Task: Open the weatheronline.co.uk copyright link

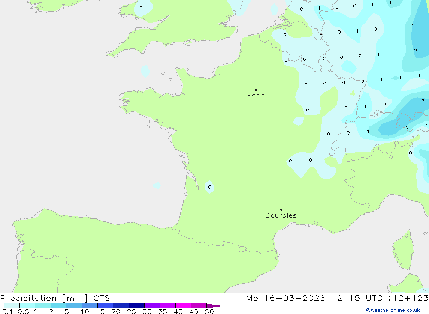Action: click(393, 310)
